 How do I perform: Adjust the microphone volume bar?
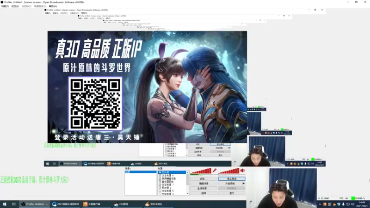[201, 171]
